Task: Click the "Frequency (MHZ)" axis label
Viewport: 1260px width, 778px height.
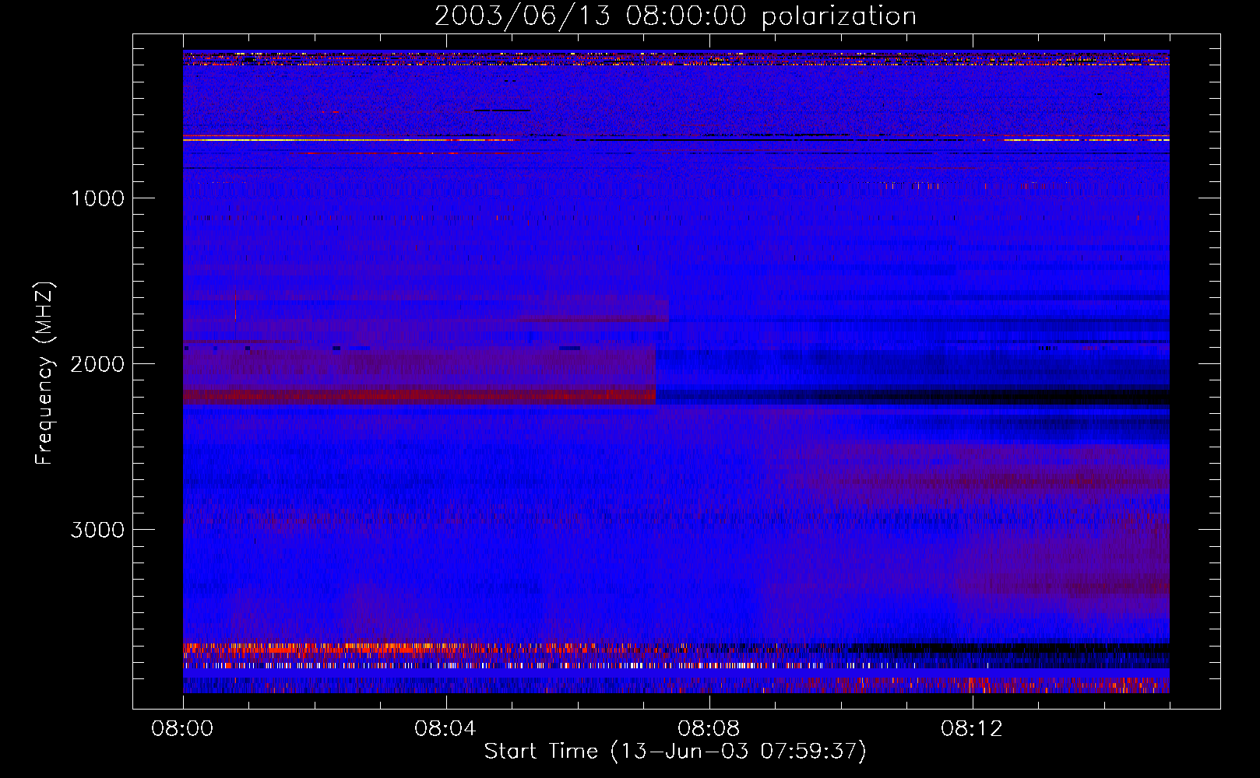Action: click(44, 374)
